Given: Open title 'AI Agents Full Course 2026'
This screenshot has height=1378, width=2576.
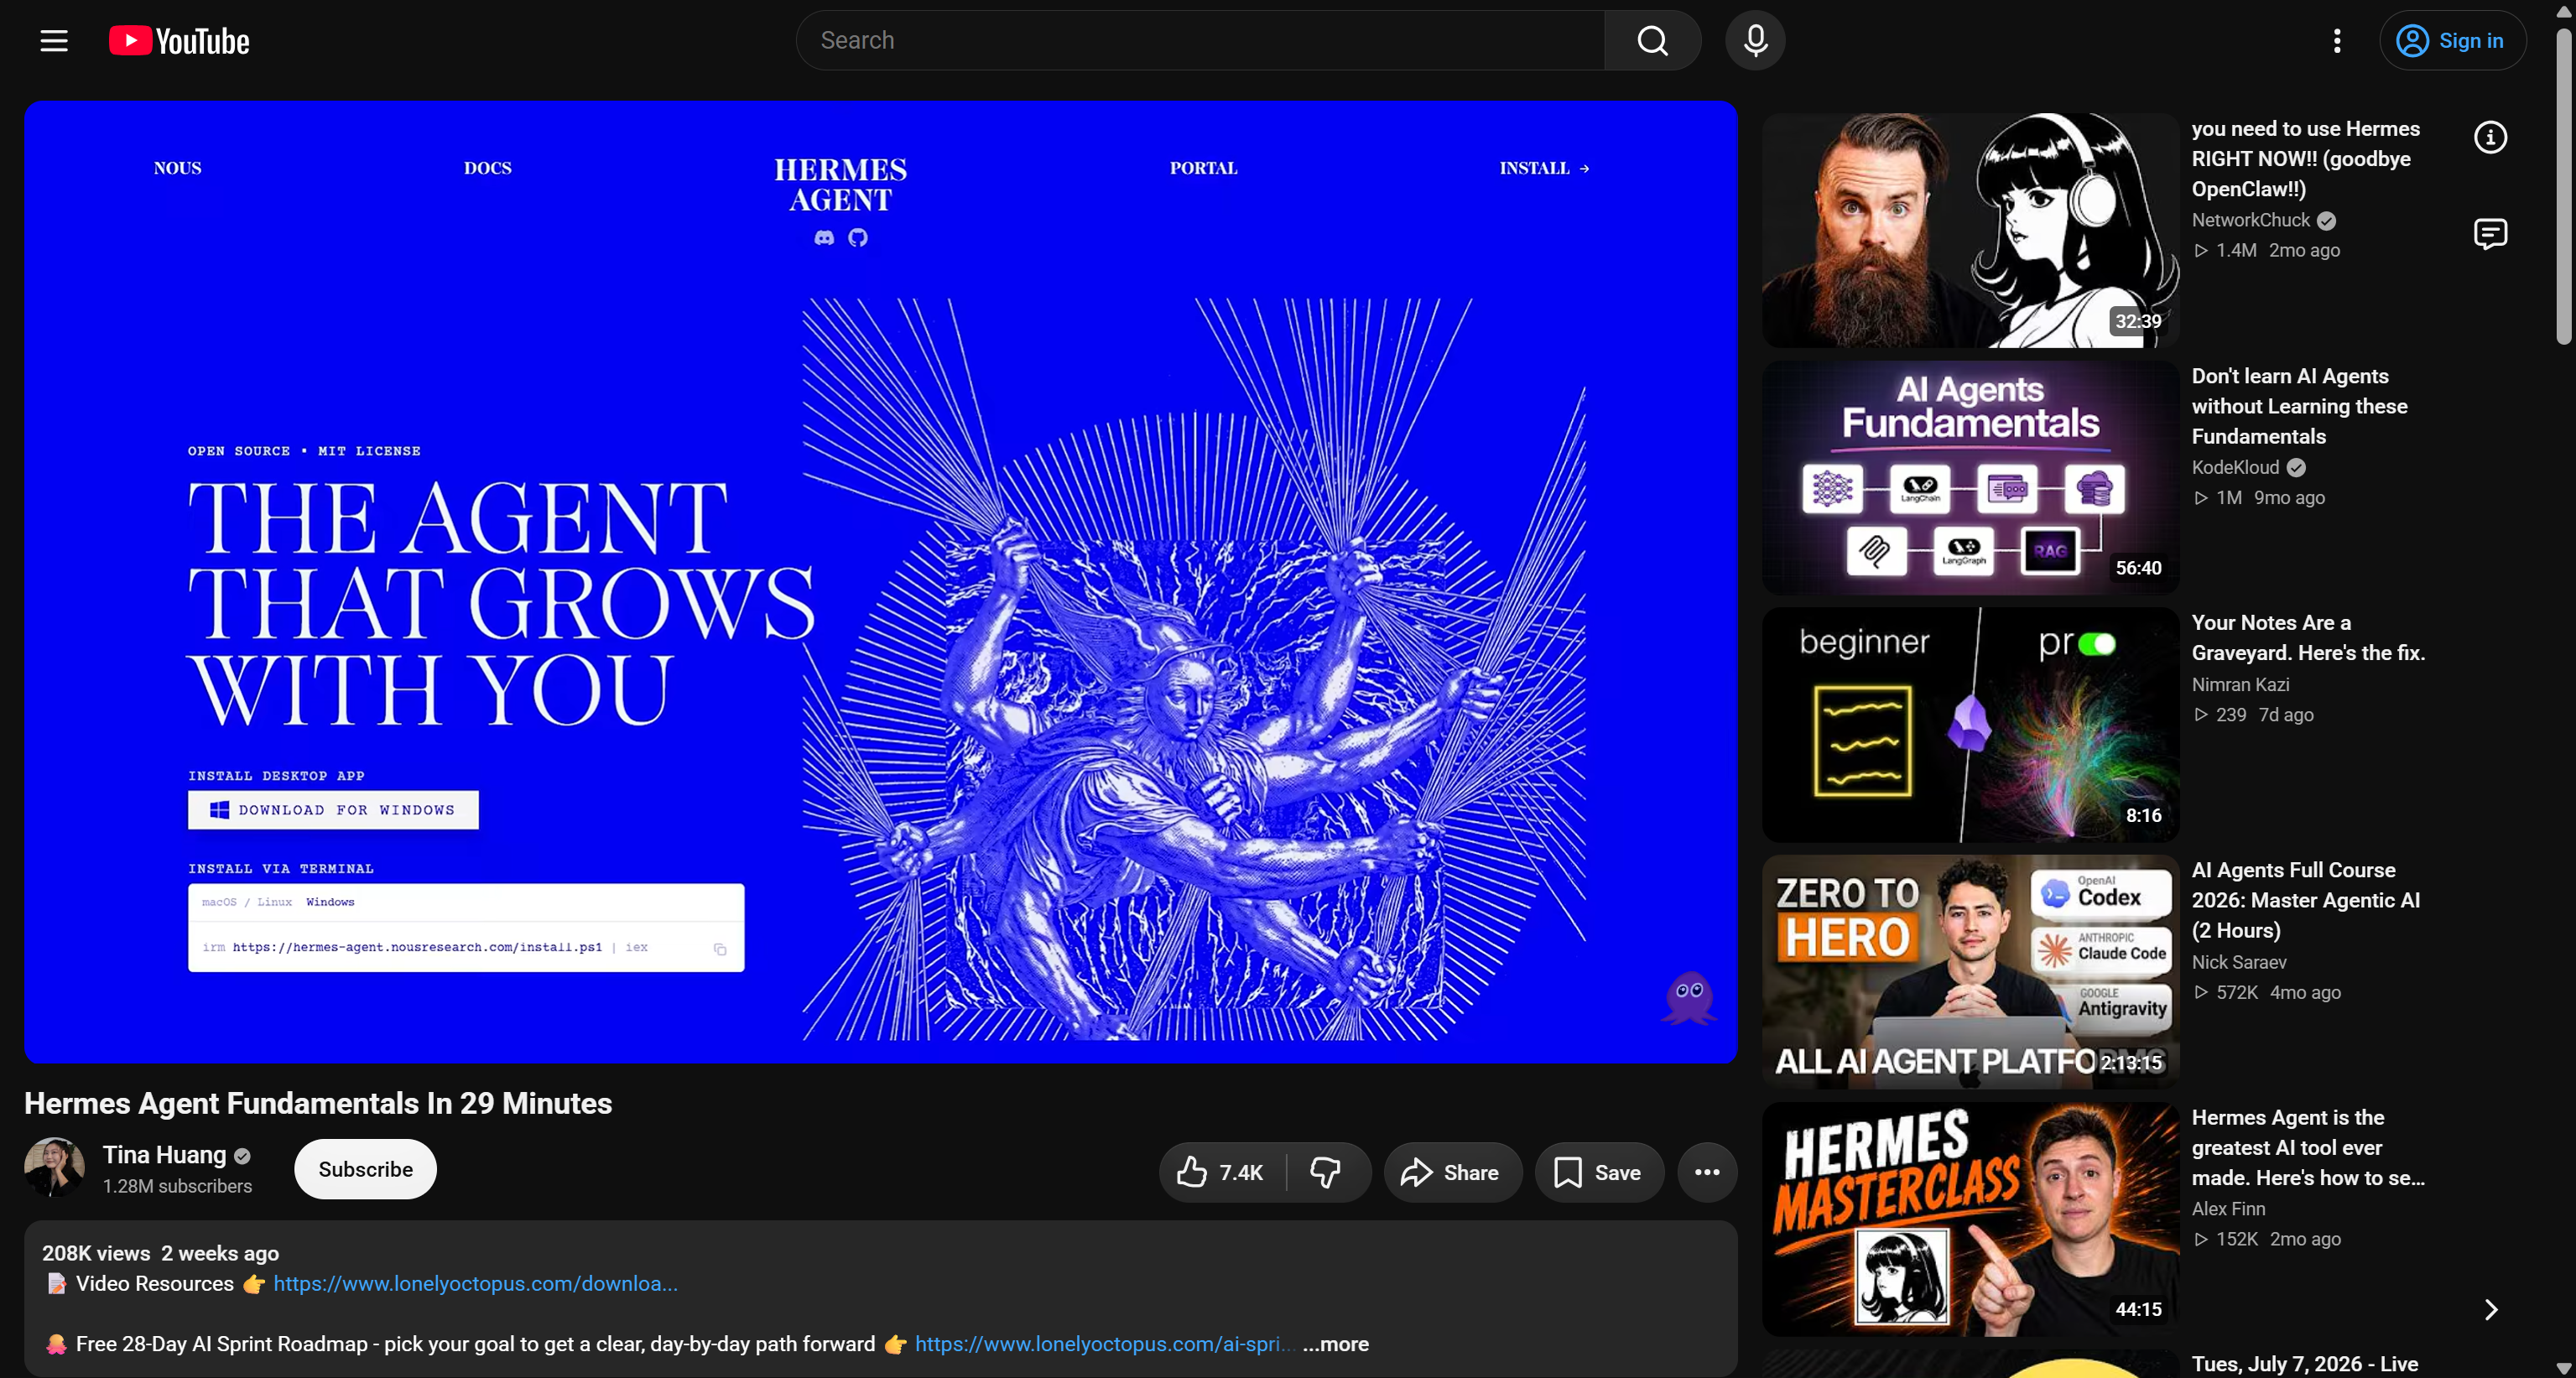Looking at the screenshot, I should 2306,900.
